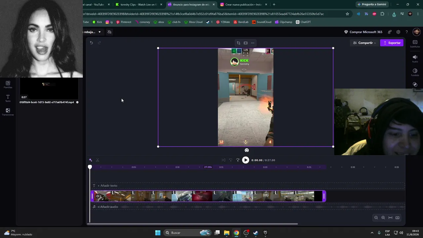Select the video clip on the timeline
423x238 pixels.
click(208, 196)
